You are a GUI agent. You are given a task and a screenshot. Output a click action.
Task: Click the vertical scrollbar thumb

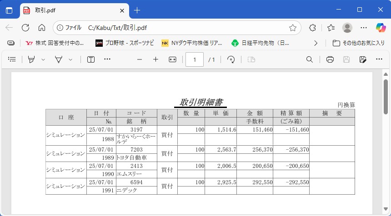(x=386, y=97)
